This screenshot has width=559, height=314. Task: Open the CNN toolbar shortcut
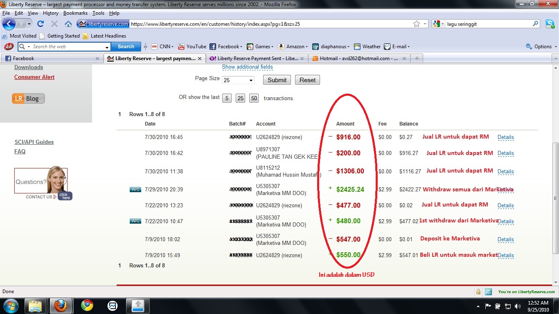coord(162,46)
